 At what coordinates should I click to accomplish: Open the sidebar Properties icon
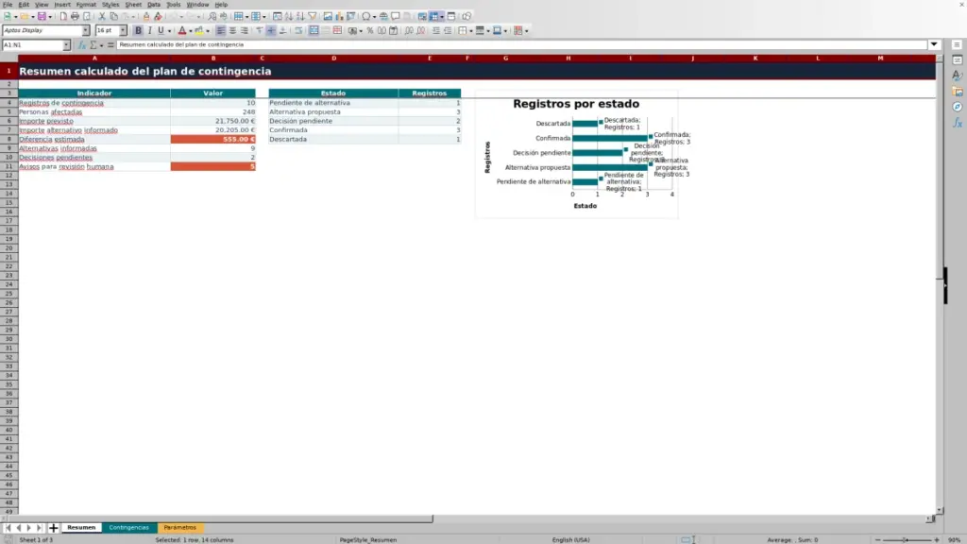click(958, 60)
